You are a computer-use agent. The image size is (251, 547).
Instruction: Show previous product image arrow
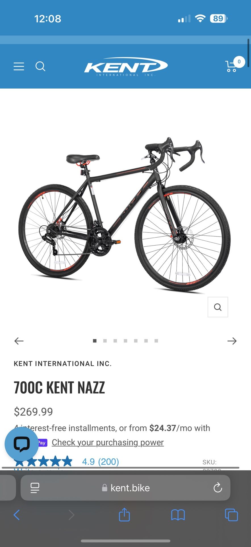click(19, 341)
